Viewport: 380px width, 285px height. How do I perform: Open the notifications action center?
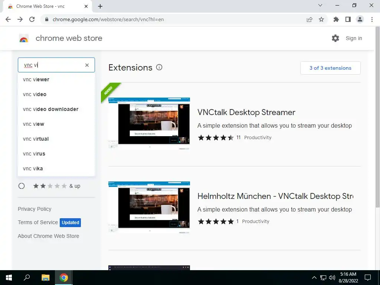(x=368, y=278)
